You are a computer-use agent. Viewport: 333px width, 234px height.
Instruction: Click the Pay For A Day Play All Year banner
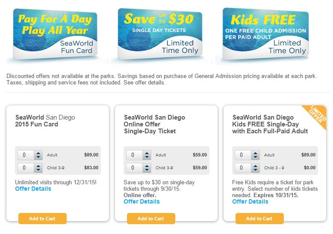(x=55, y=34)
